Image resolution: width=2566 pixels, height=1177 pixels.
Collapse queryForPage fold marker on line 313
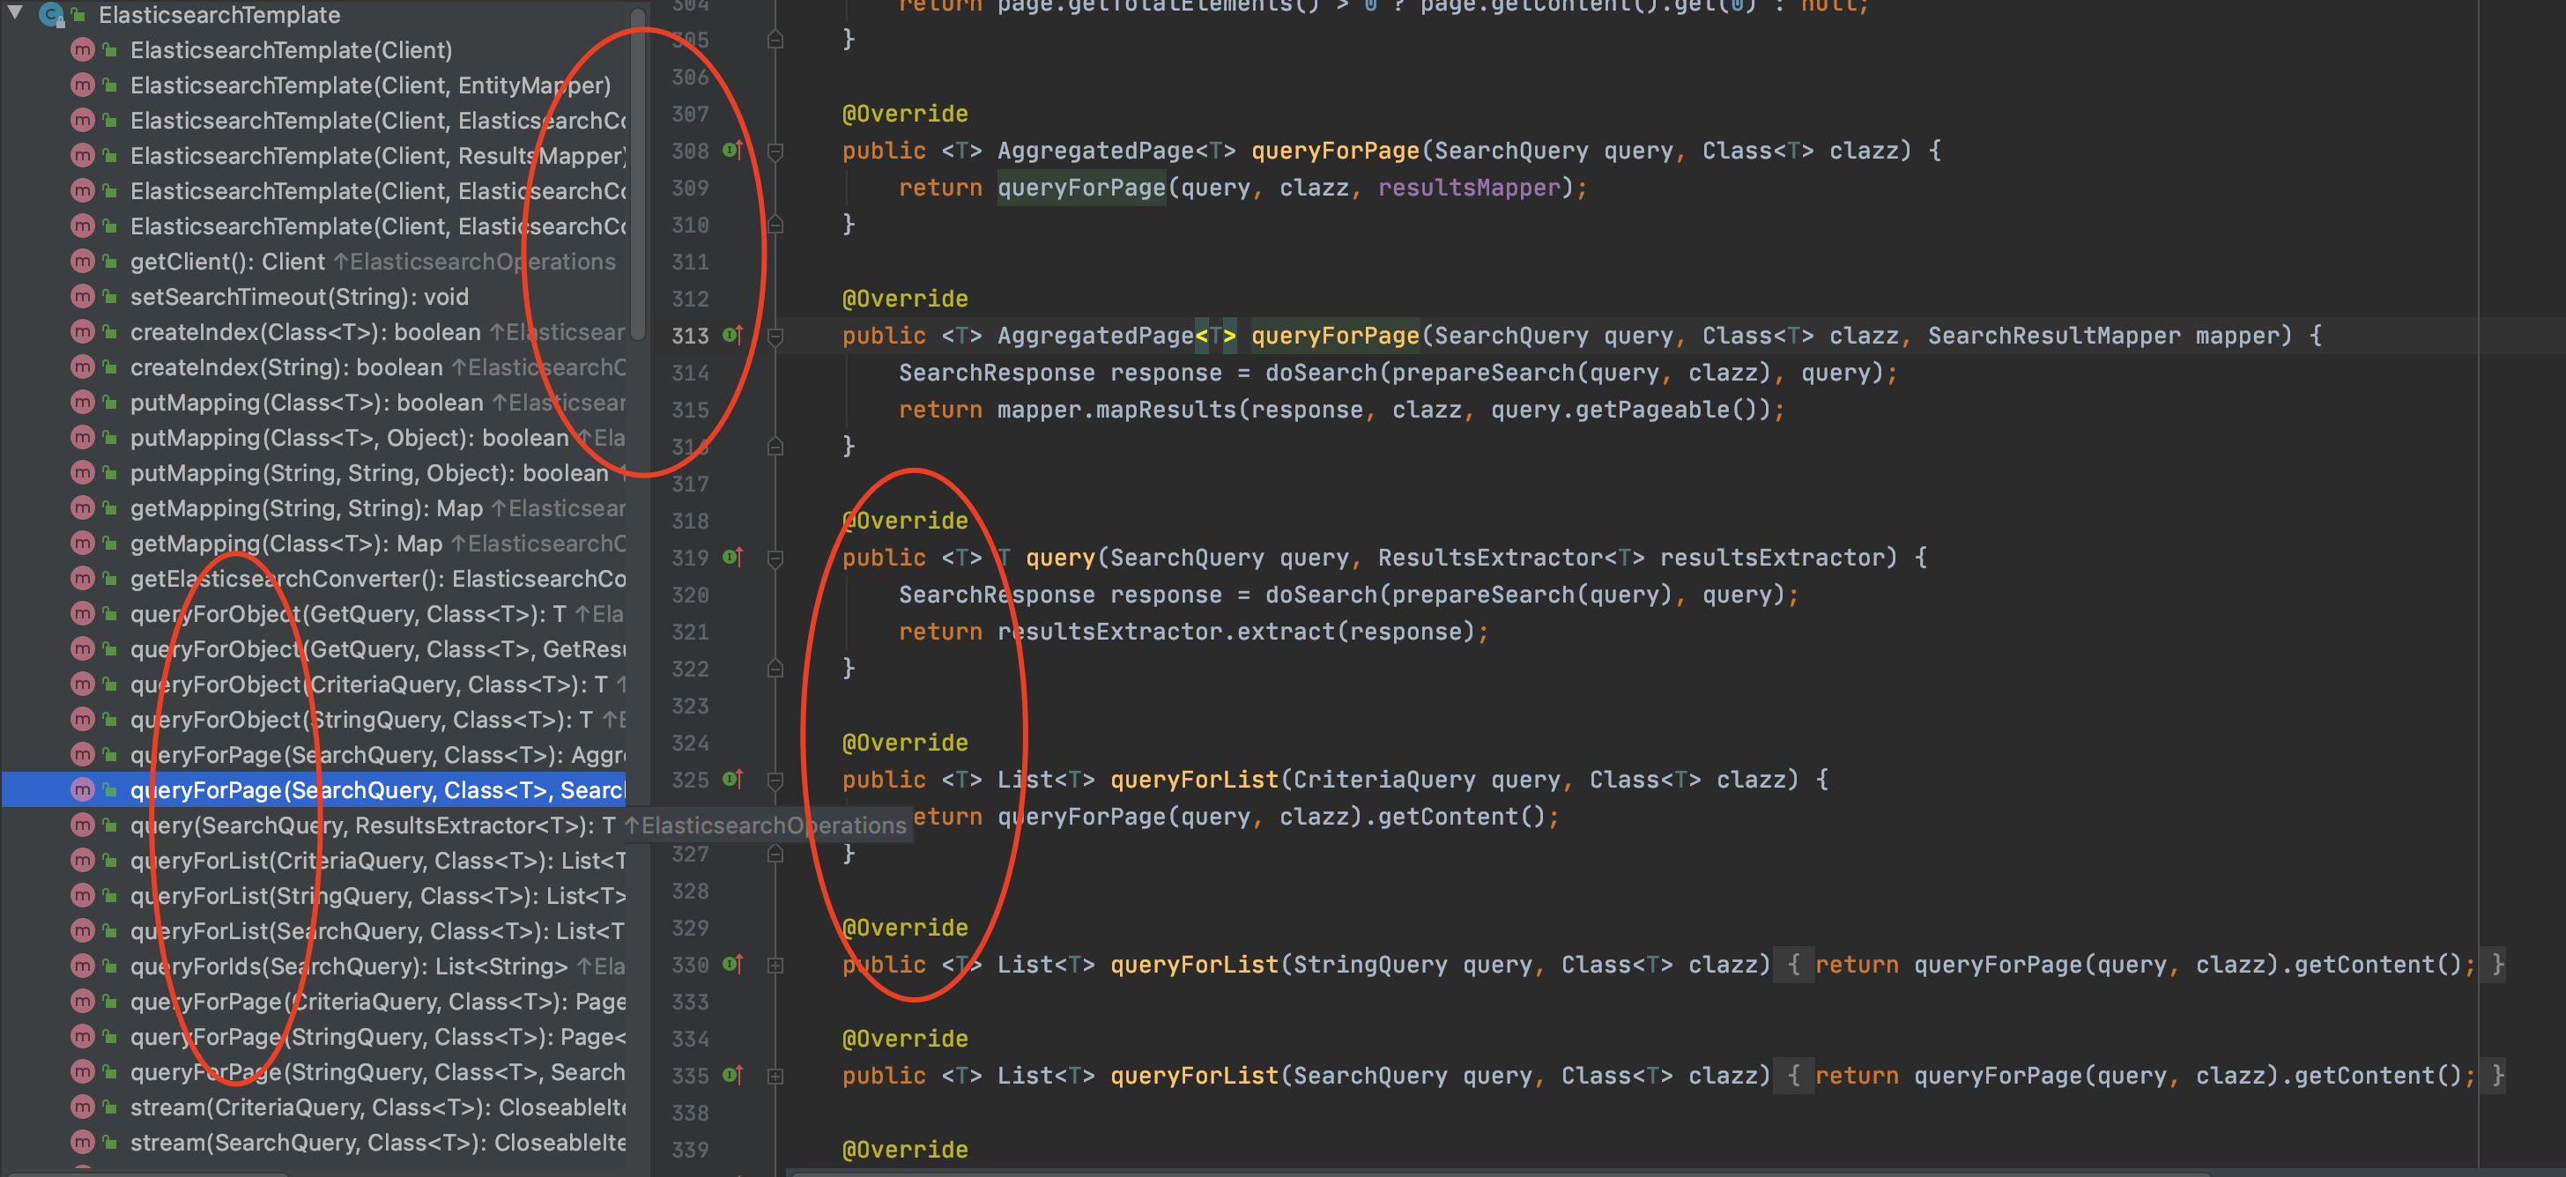point(775,337)
